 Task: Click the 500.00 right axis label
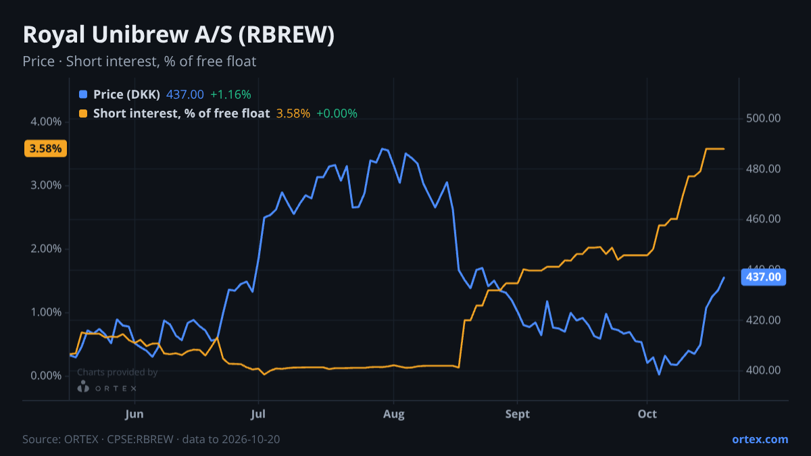[764, 118]
